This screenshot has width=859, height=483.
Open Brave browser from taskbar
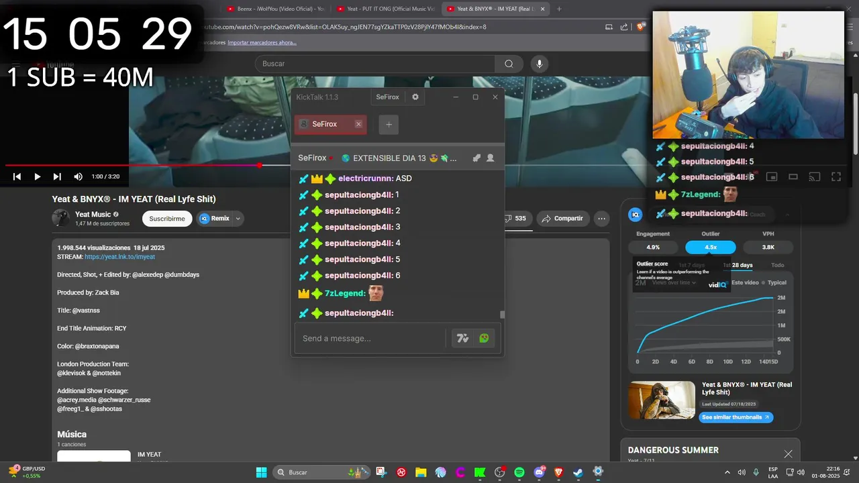tap(558, 472)
